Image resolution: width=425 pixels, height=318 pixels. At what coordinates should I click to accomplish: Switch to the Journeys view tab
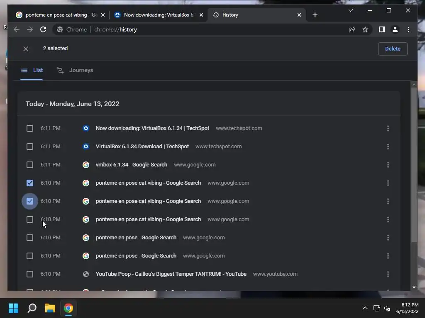point(75,70)
